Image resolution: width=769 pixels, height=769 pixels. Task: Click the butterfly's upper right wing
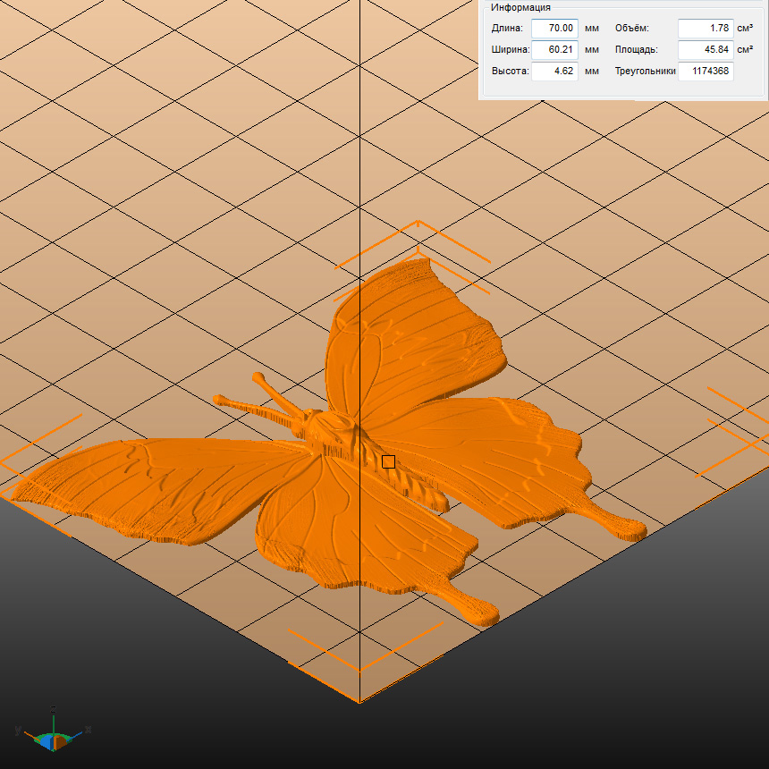point(411,331)
